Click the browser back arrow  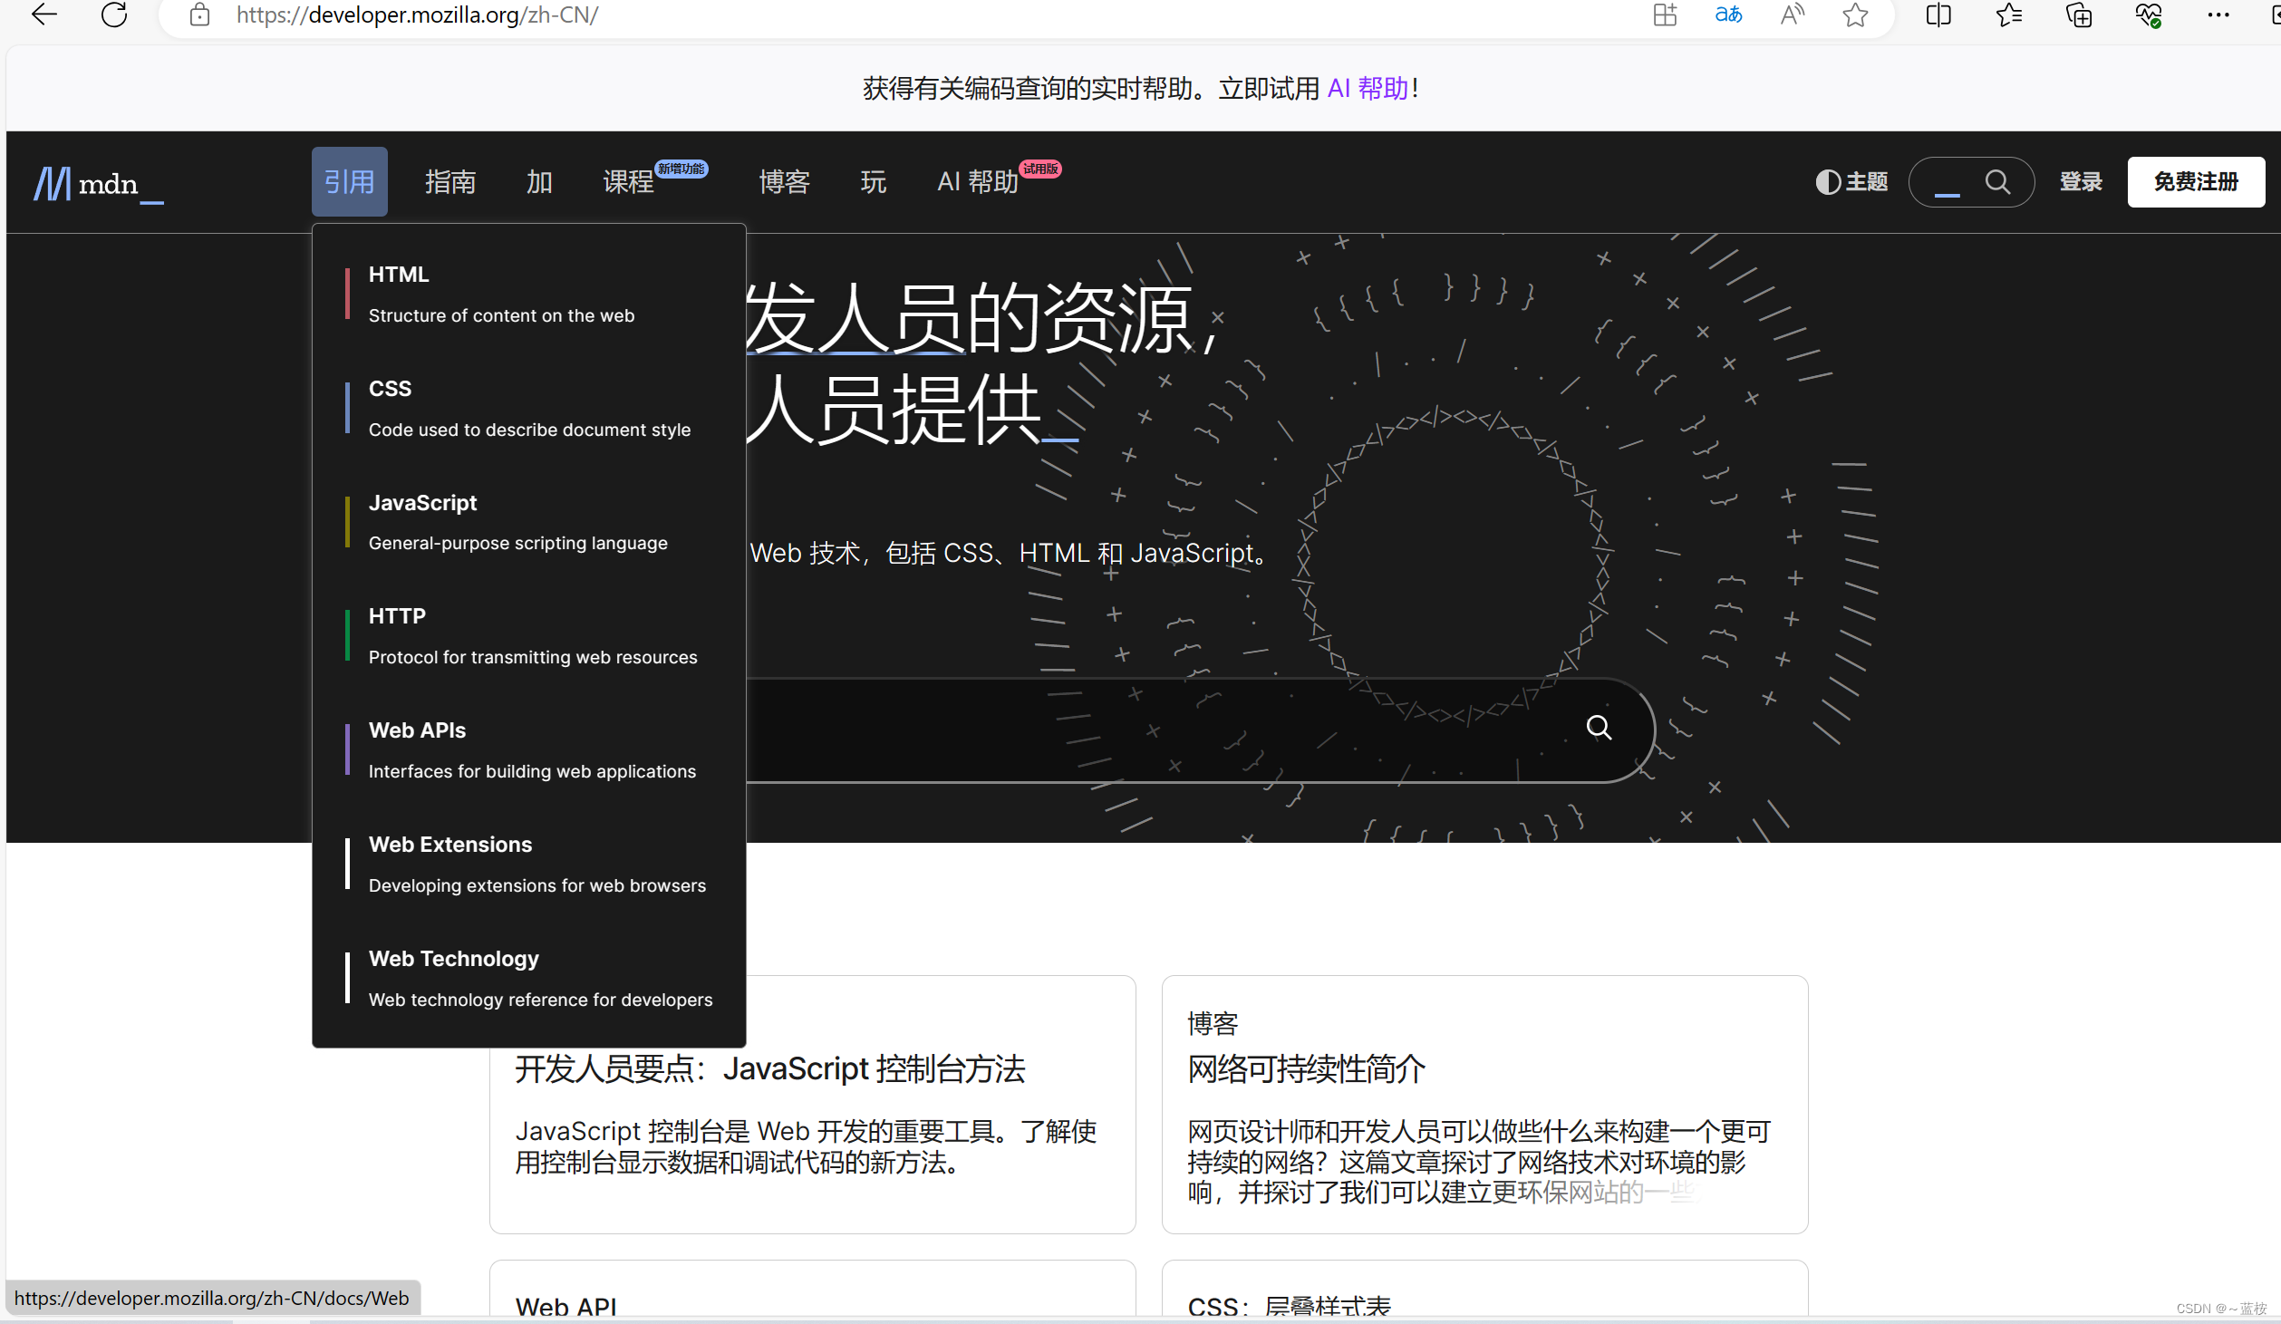click(x=43, y=14)
